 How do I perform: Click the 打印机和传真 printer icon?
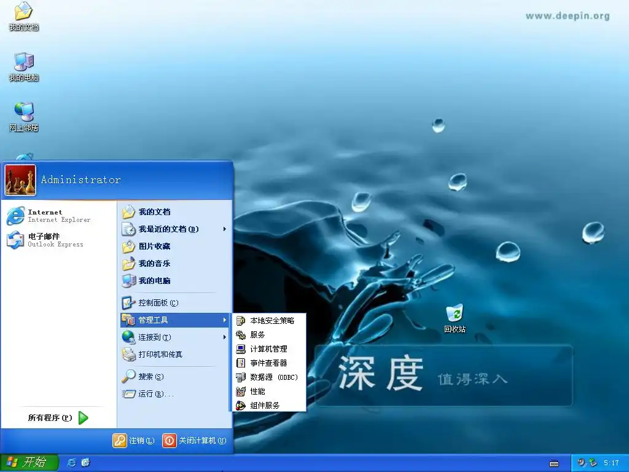pos(128,355)
